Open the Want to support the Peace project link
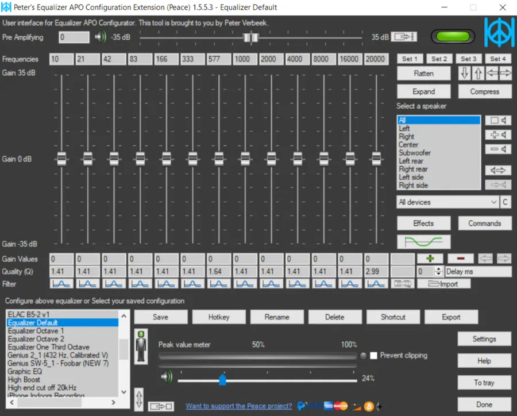 pos(238,406)
